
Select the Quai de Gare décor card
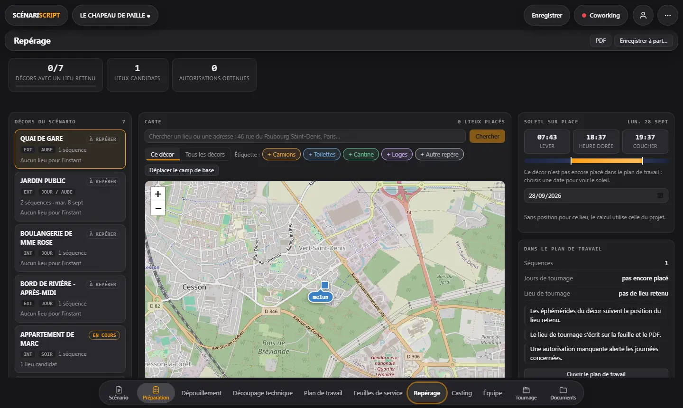point(70,149)
